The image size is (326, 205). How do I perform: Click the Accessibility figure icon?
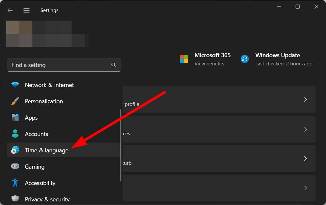[15, 183]
